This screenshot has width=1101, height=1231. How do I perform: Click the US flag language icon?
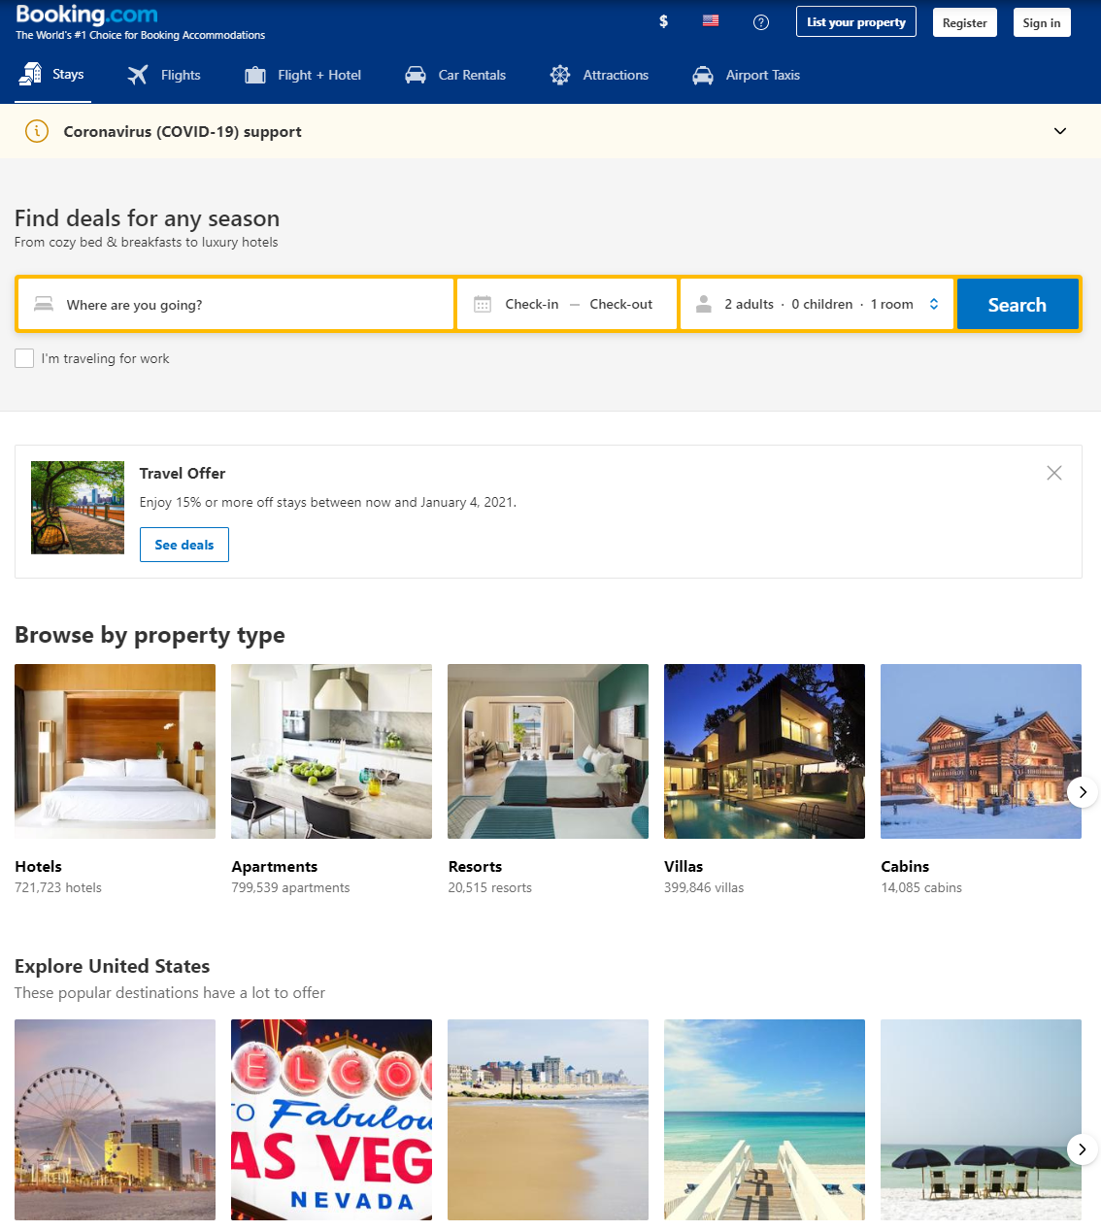tap(710, 20)
